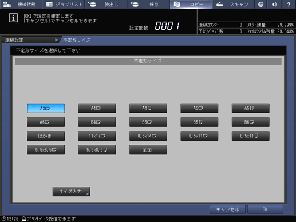
Task: Select the A5 landscape size button
Action: click(199, 108)
